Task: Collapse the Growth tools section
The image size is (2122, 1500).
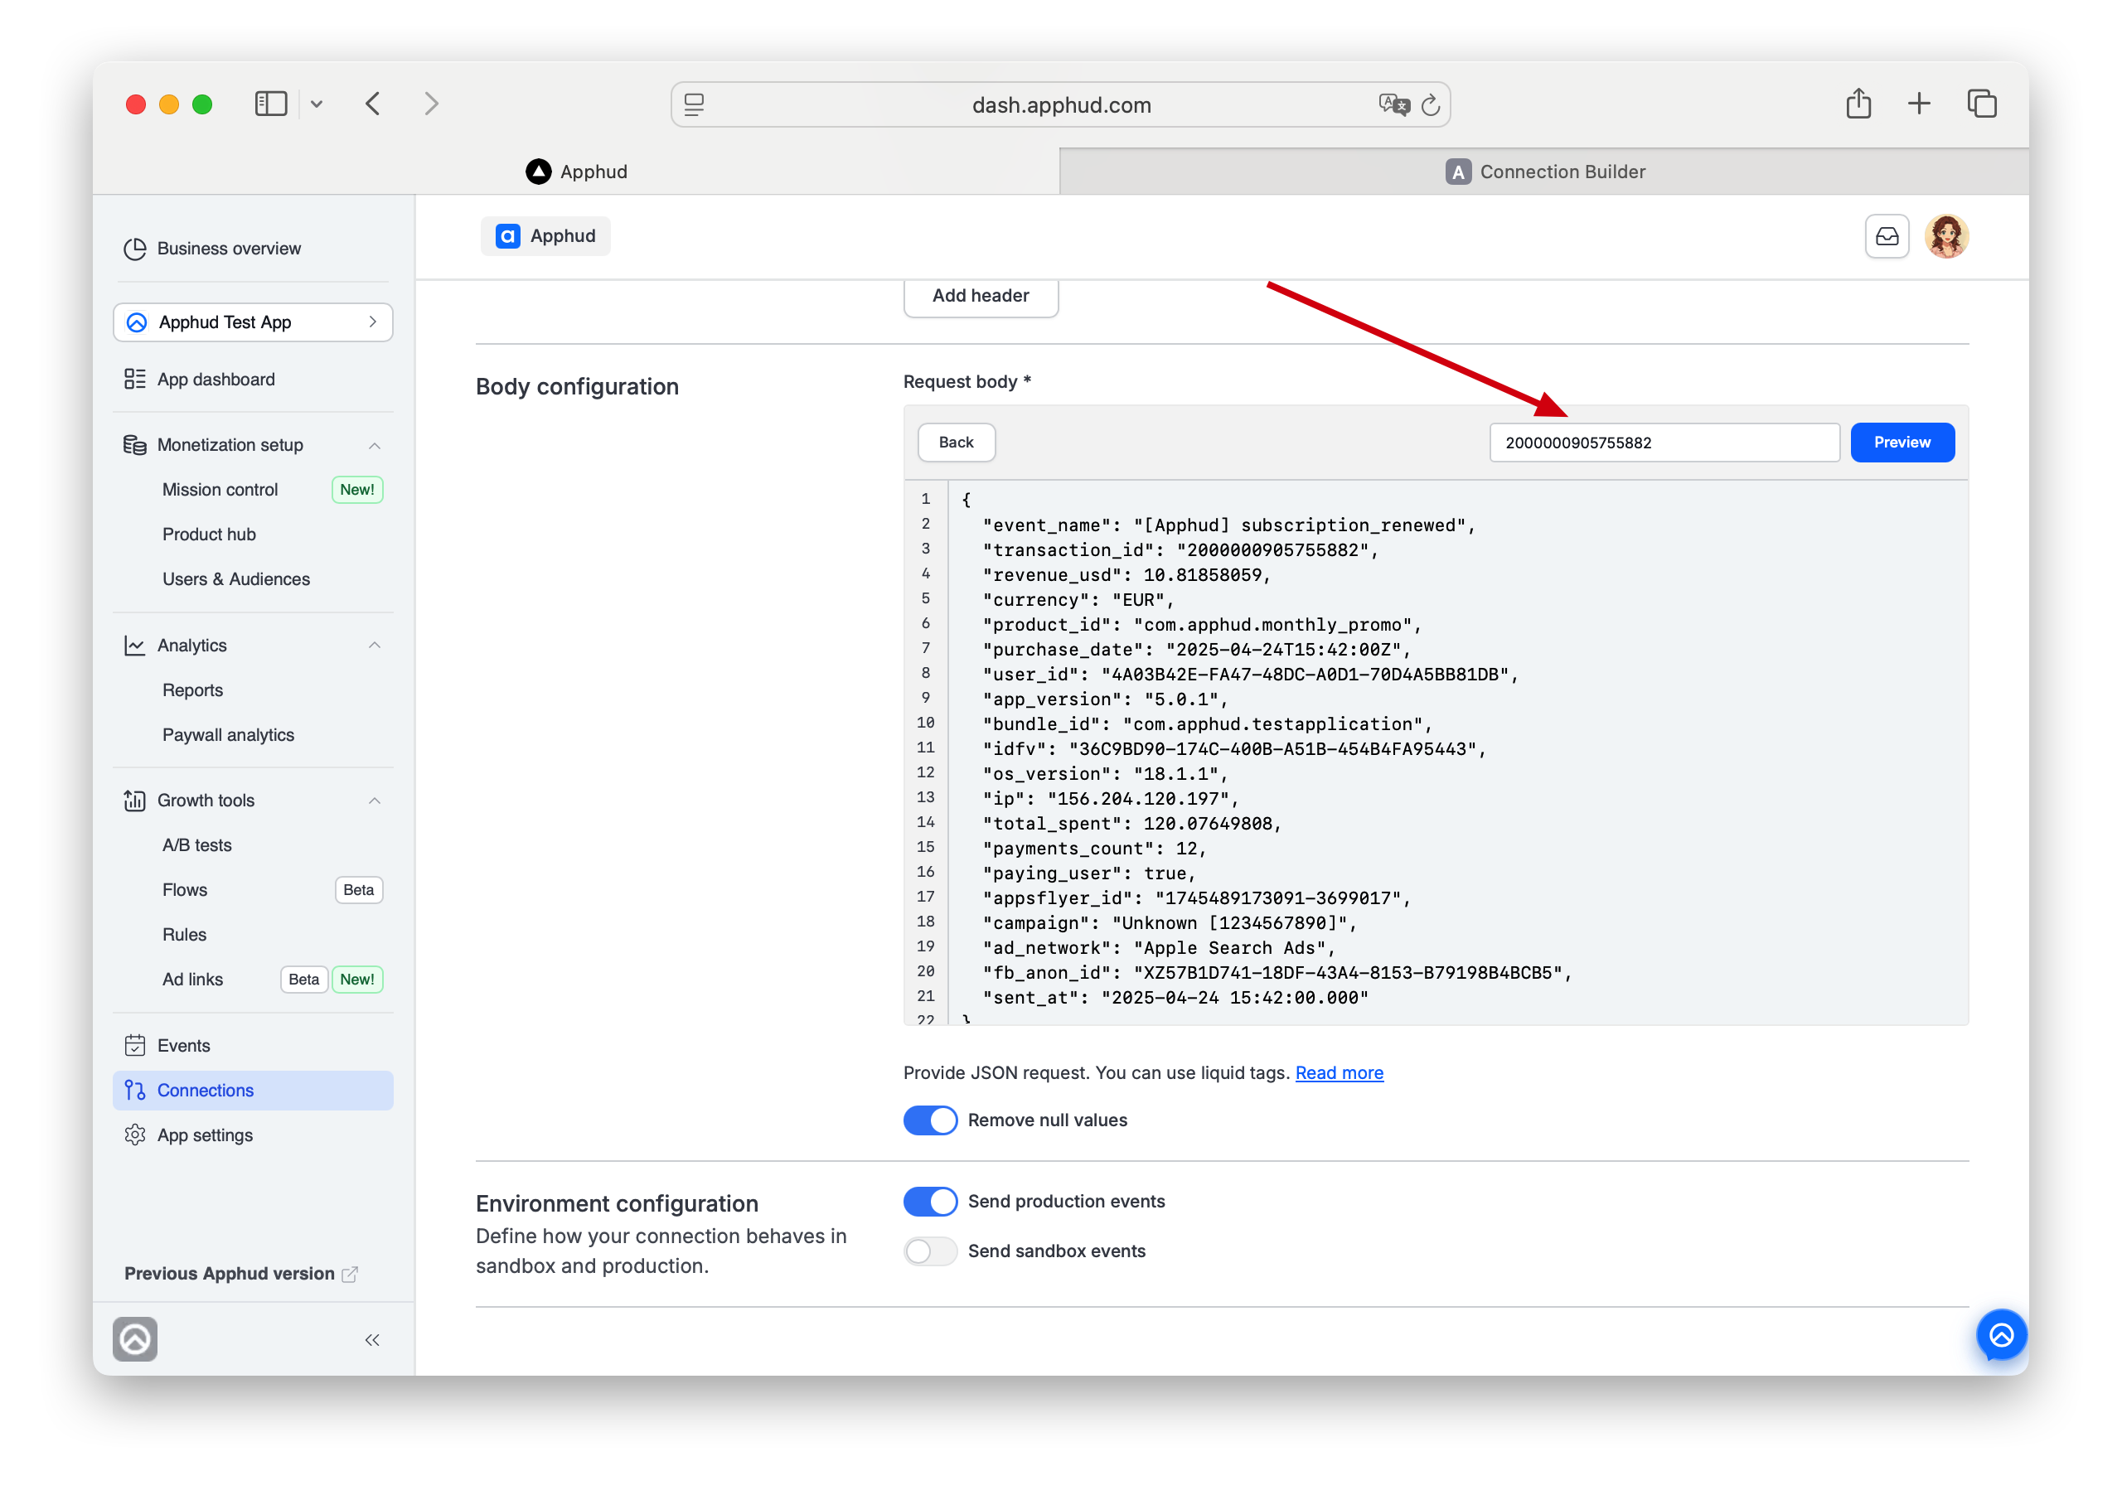Action: 375,801
